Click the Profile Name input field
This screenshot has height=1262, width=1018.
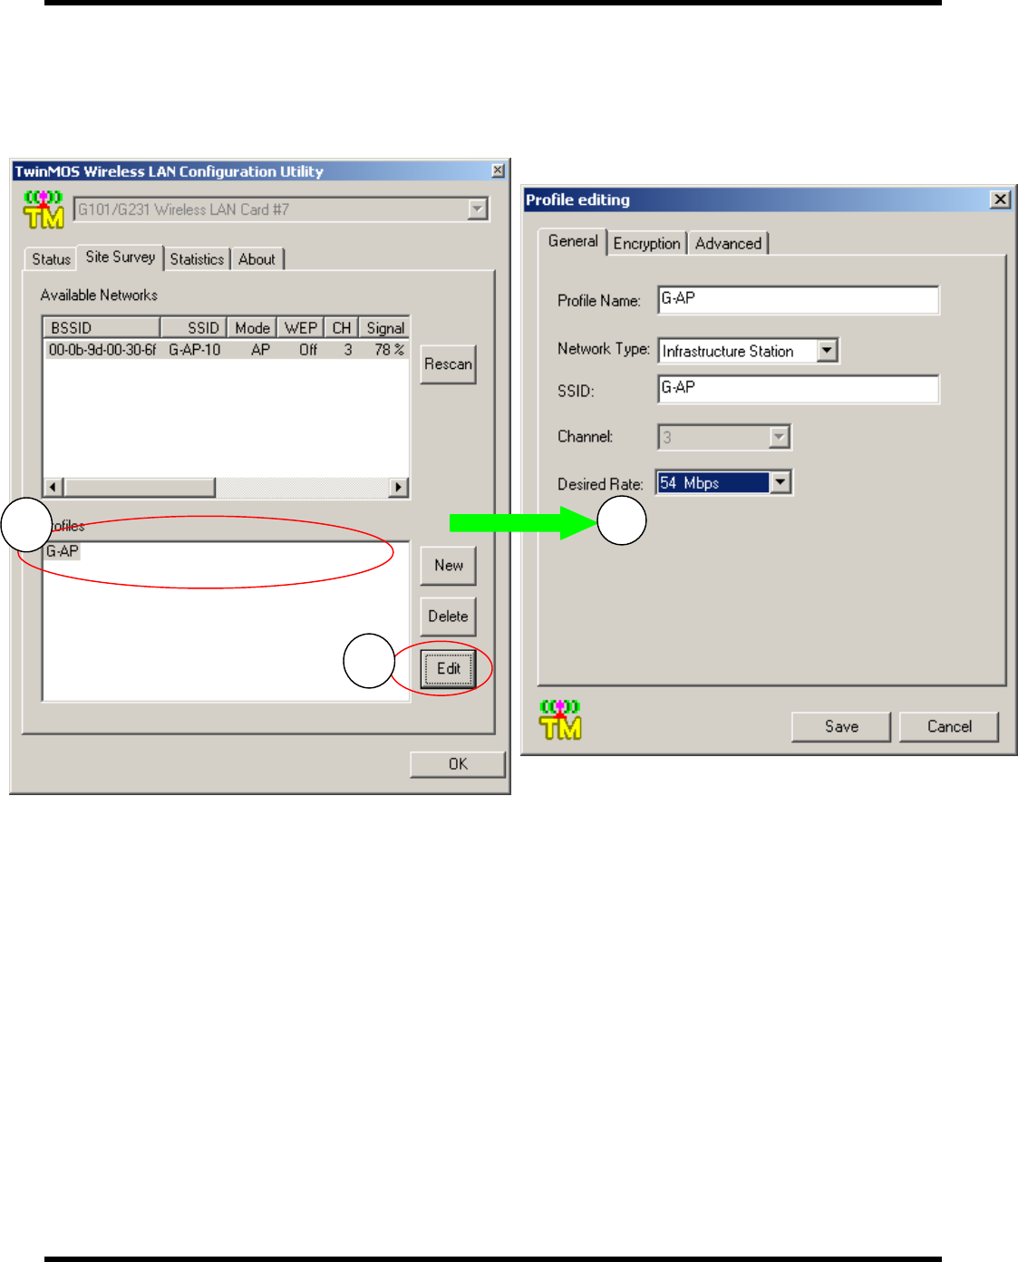pos(798,300)
